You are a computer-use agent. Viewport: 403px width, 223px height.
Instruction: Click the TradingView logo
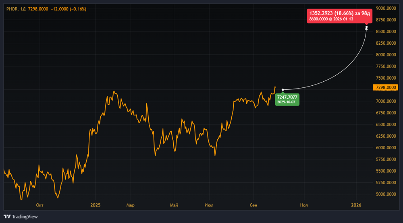[21, 217]
